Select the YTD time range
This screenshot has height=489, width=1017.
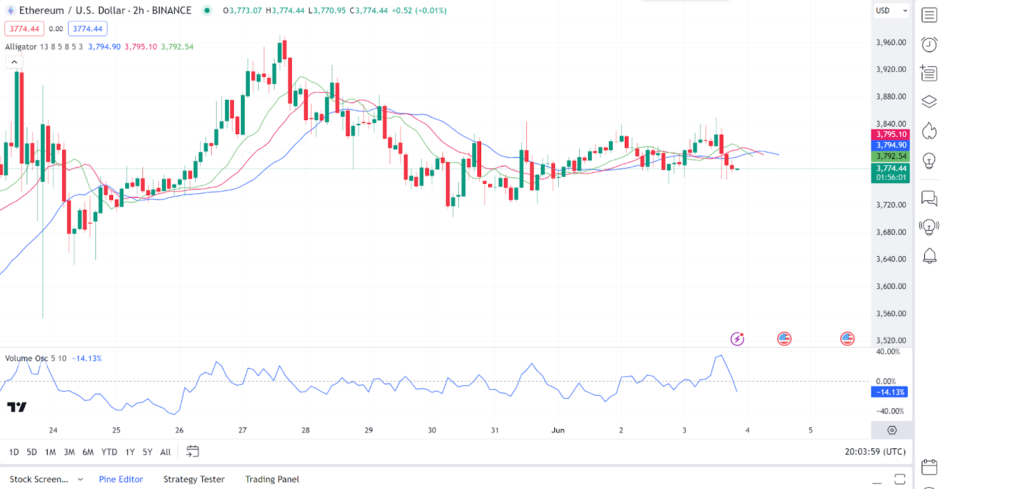click(109, 452)
